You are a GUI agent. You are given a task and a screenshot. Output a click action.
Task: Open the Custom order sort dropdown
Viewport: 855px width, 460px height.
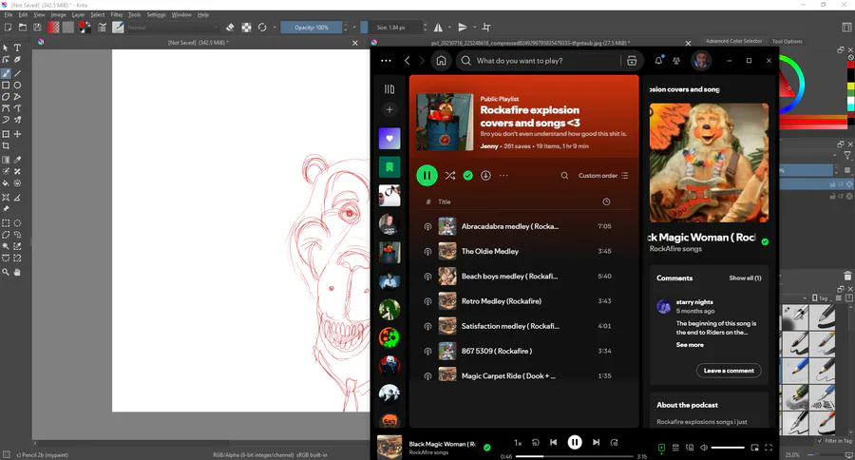(603, 176)
